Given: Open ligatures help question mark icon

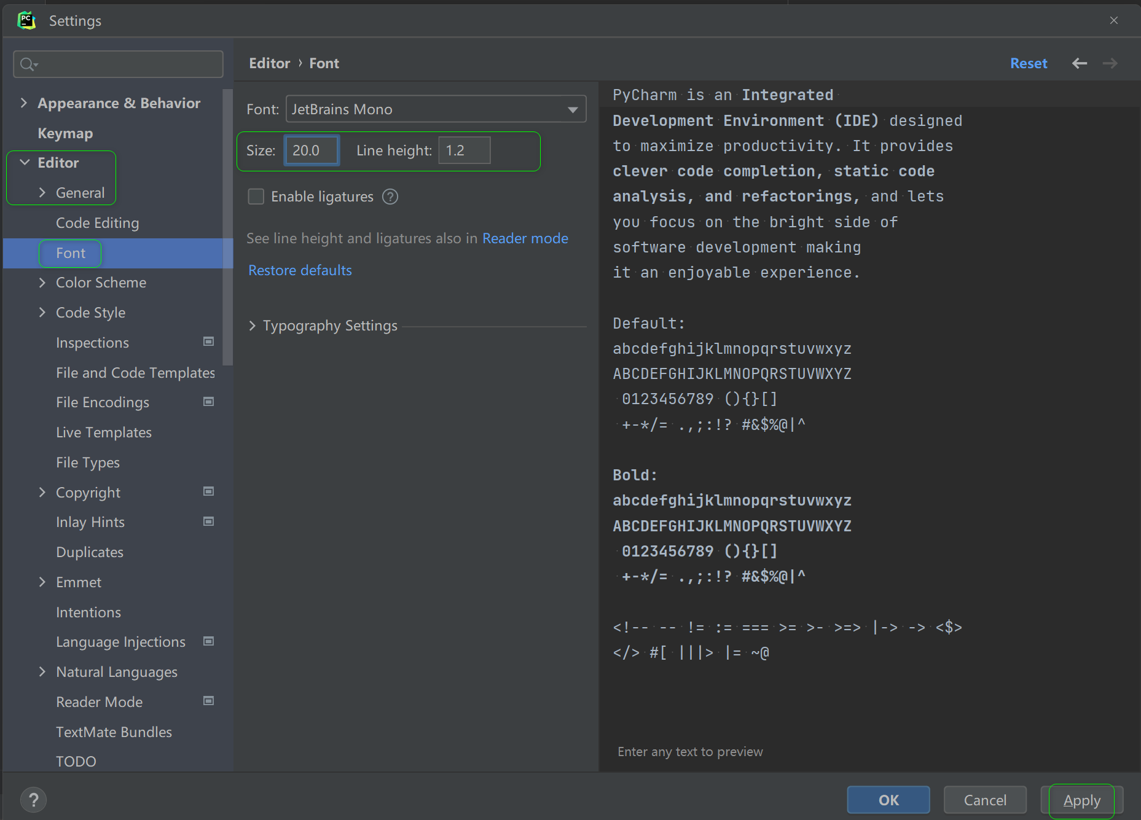Looking at the screenshot, I should pyautogui.click(x=390, y=197).
